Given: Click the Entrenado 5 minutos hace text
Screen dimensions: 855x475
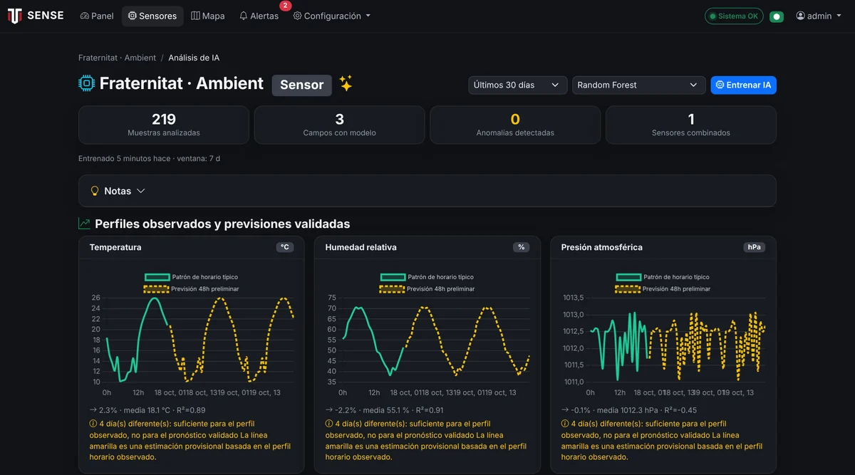Looking at the screenshot, I should pos(149,158).
